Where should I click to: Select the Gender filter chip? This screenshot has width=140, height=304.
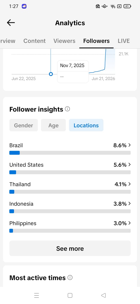[24, 125]
